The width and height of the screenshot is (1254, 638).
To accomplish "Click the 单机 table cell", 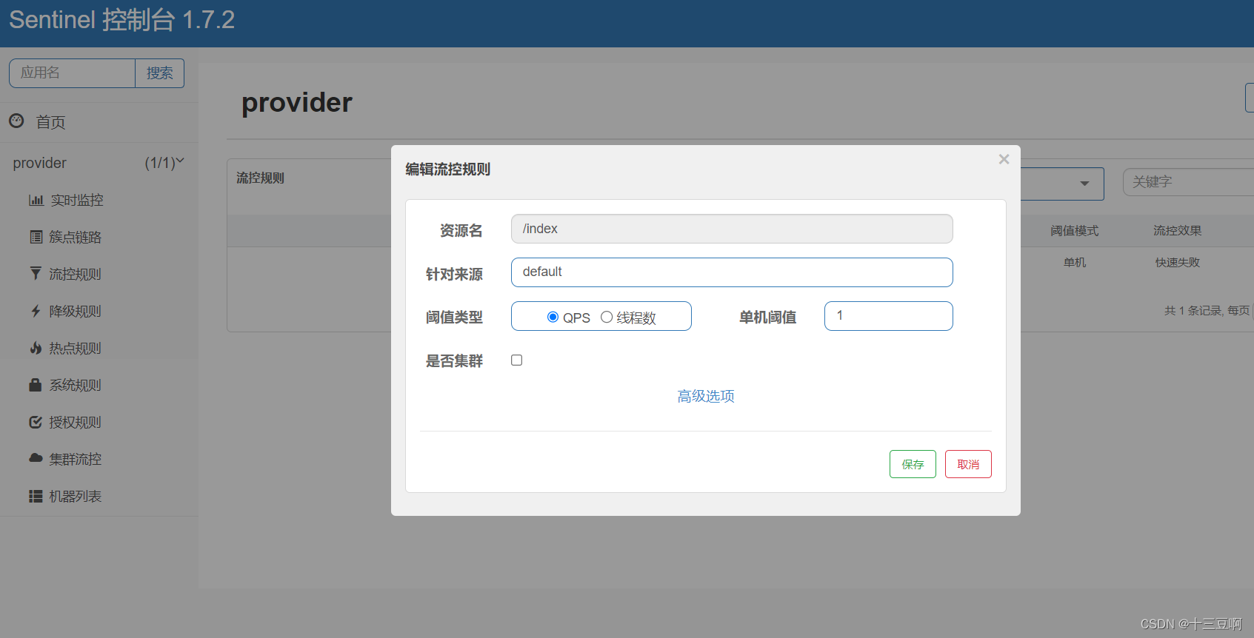I will tap(1074, 263).
